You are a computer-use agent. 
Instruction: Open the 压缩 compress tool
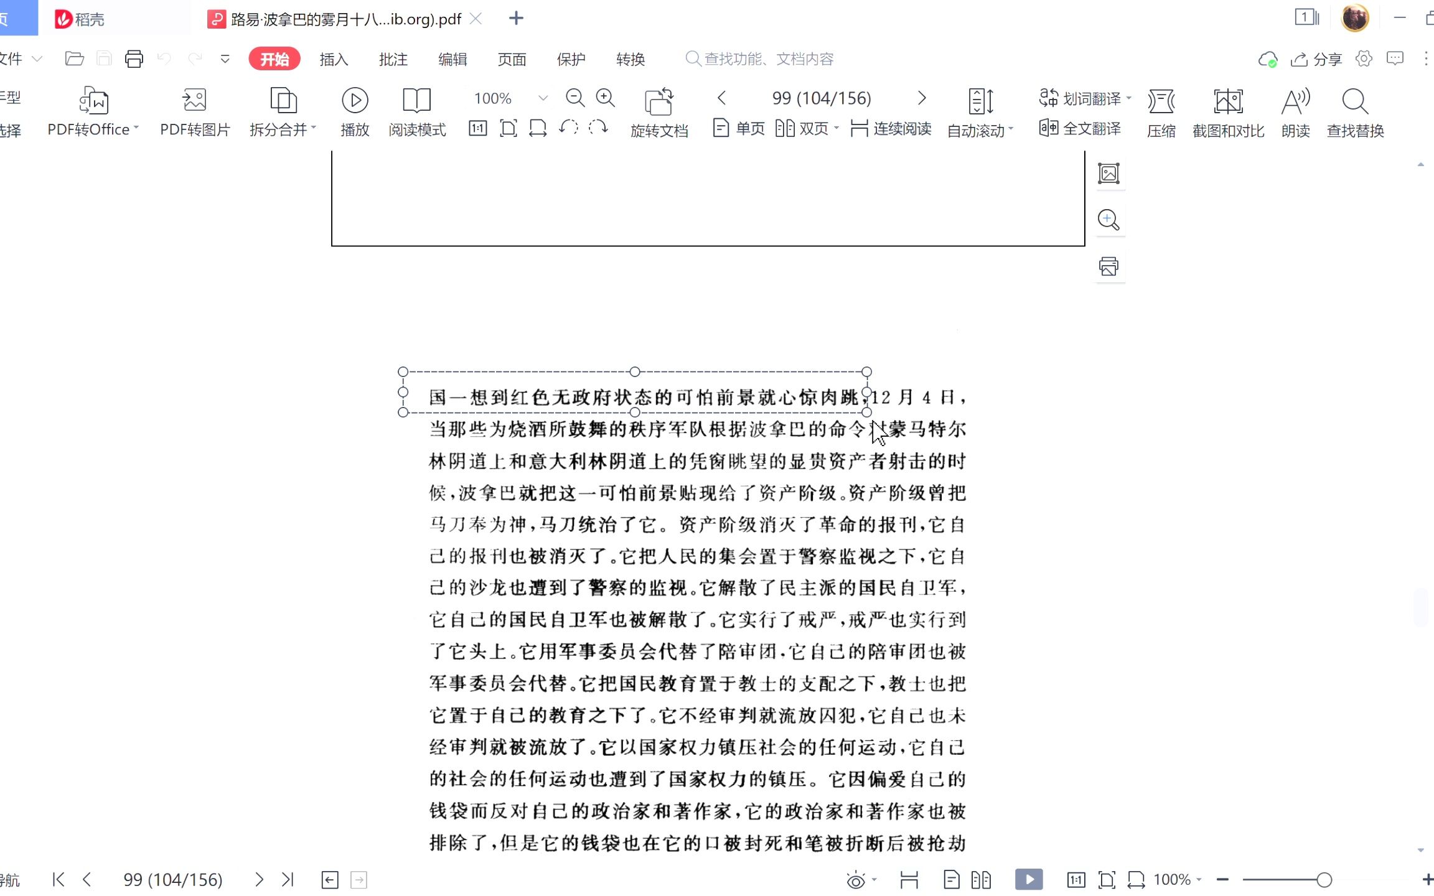coord(1161,112)
